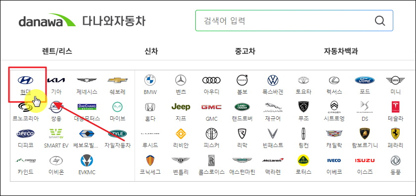
Task: Select the SMART EV logo
Action: coord(56,134)
